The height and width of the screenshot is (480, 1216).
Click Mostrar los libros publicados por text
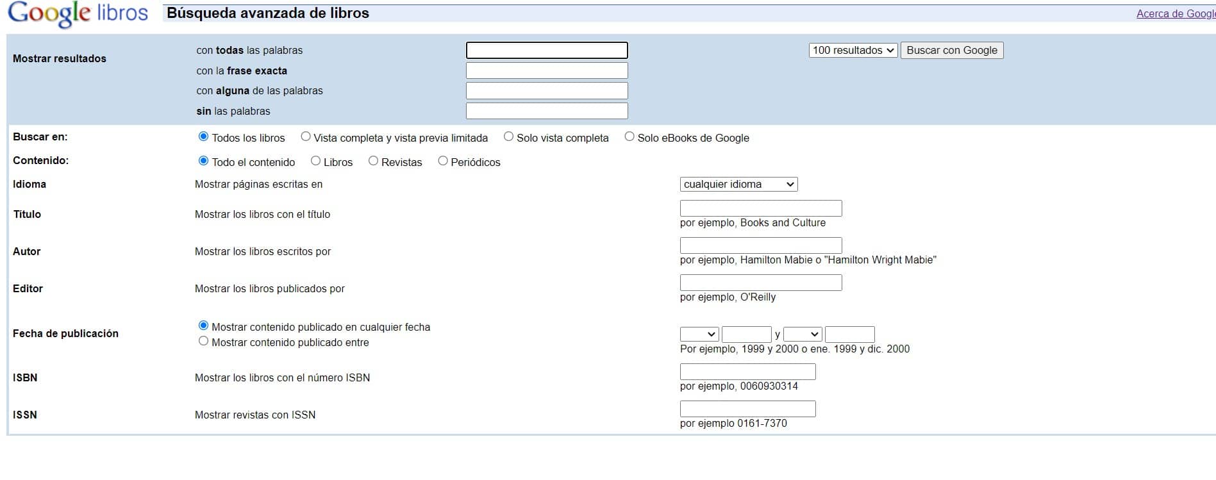coord(270,288)
